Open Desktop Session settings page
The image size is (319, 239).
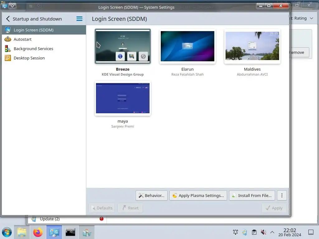tap(44, 58)
